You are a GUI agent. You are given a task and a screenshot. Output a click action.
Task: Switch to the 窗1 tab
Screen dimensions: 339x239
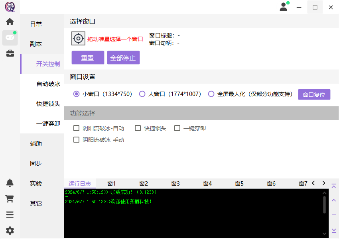112,184
